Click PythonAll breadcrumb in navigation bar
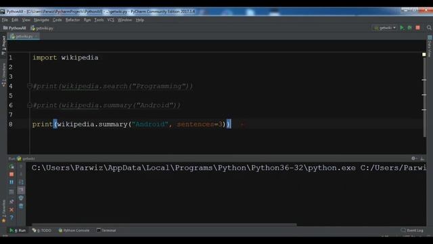This screenshot has width=433, height=244. click(15, 28)
